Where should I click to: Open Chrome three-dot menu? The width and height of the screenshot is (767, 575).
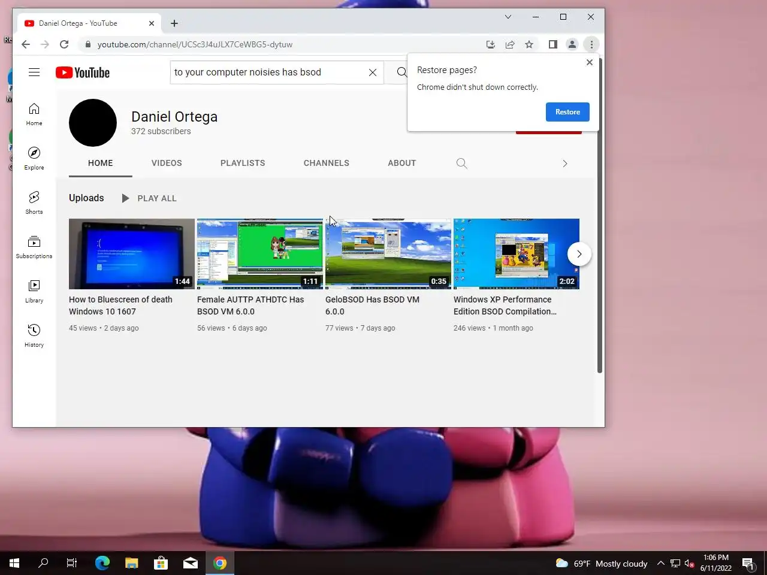coord(591,44)
